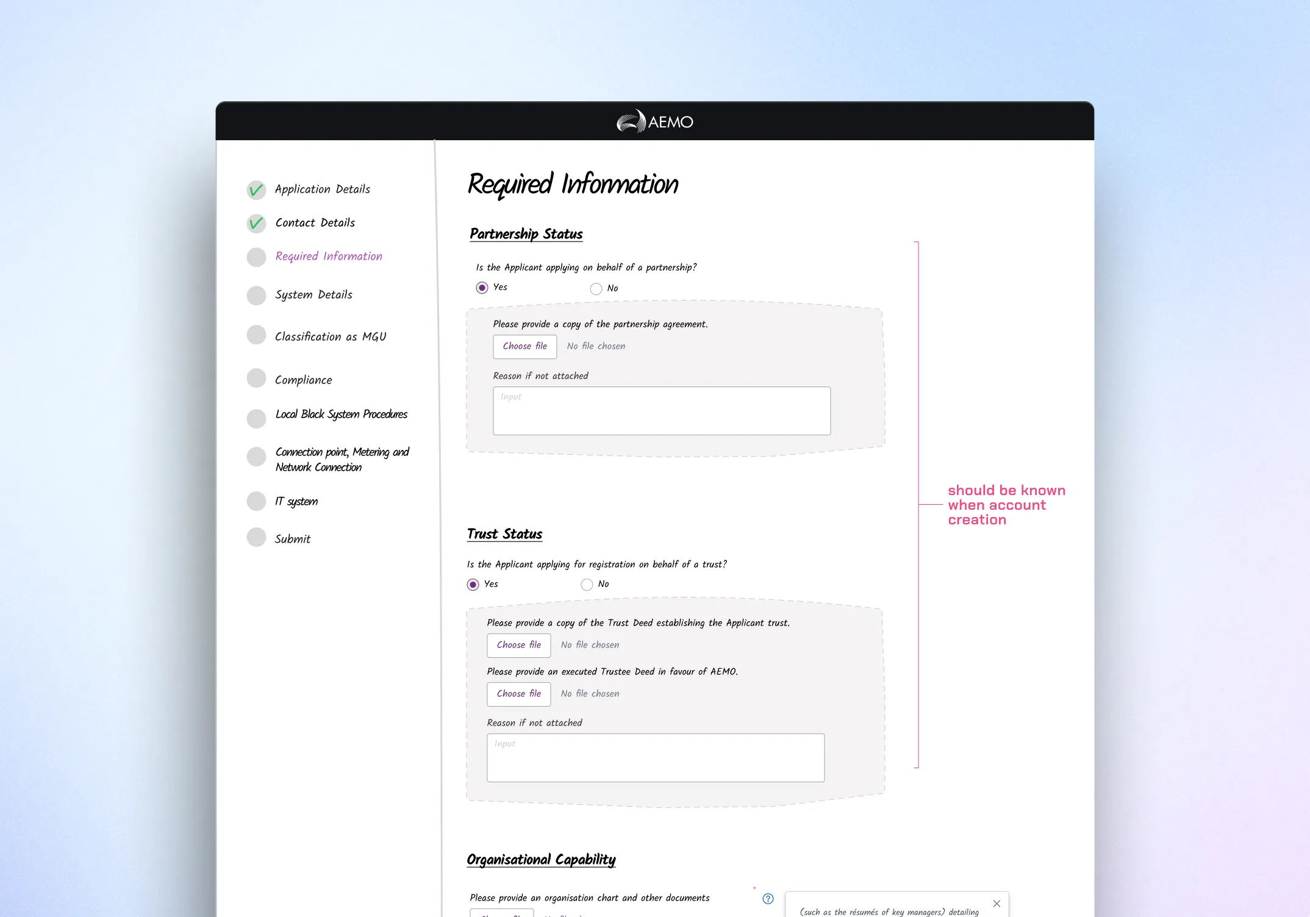This screenshot has height=917, width=1310.
Task: Click the partnership Reason if not attached field
Action: click(661, 411)
